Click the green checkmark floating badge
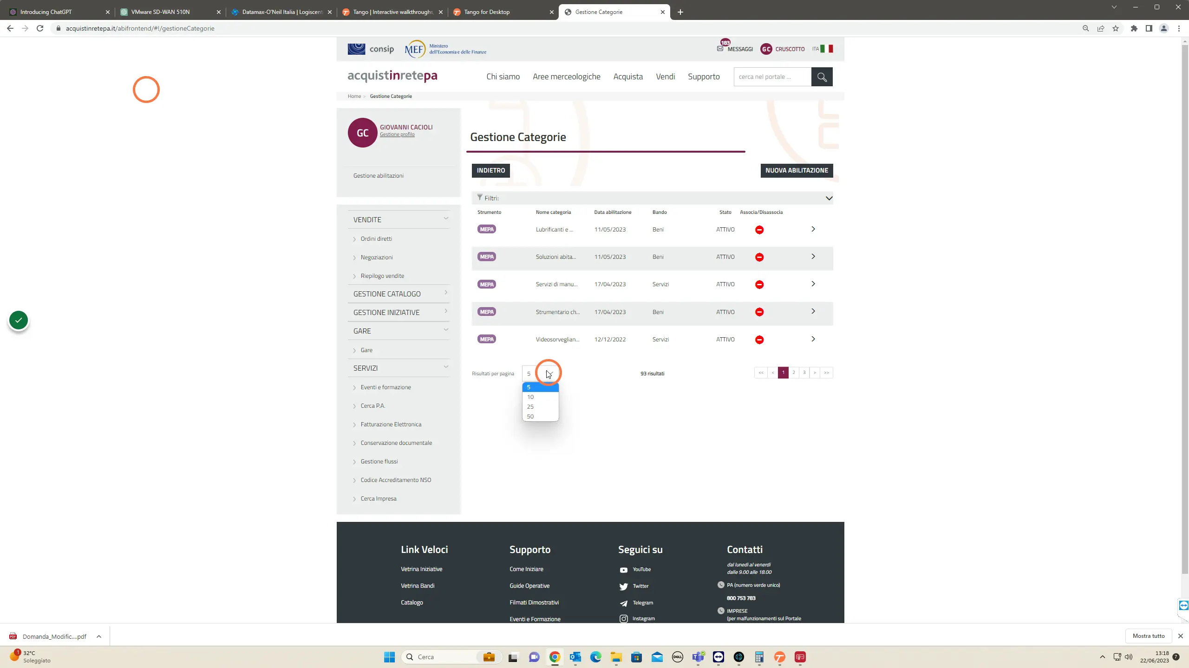The image size is (1189, 668). [19, 320]
